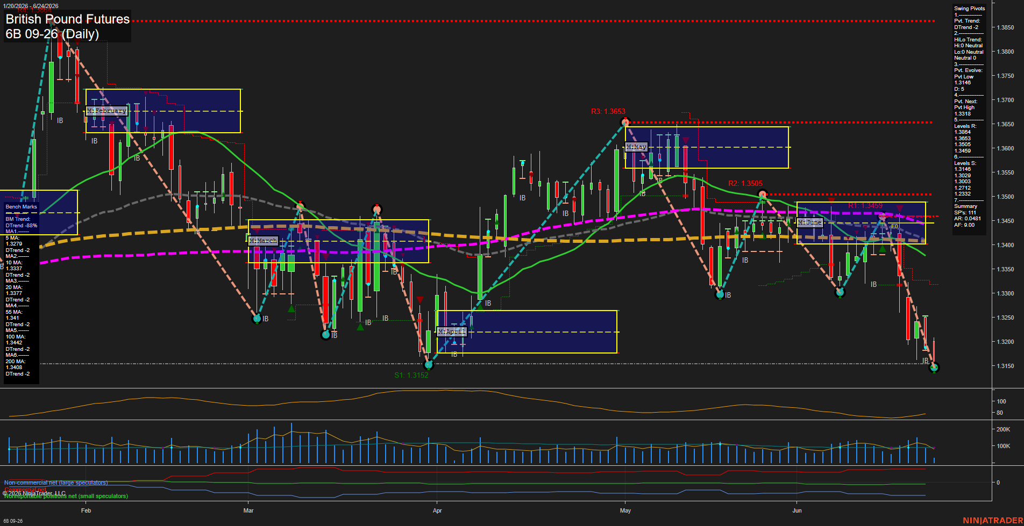Select resistance level 1.3864 in Levels R list

[963, 132]
